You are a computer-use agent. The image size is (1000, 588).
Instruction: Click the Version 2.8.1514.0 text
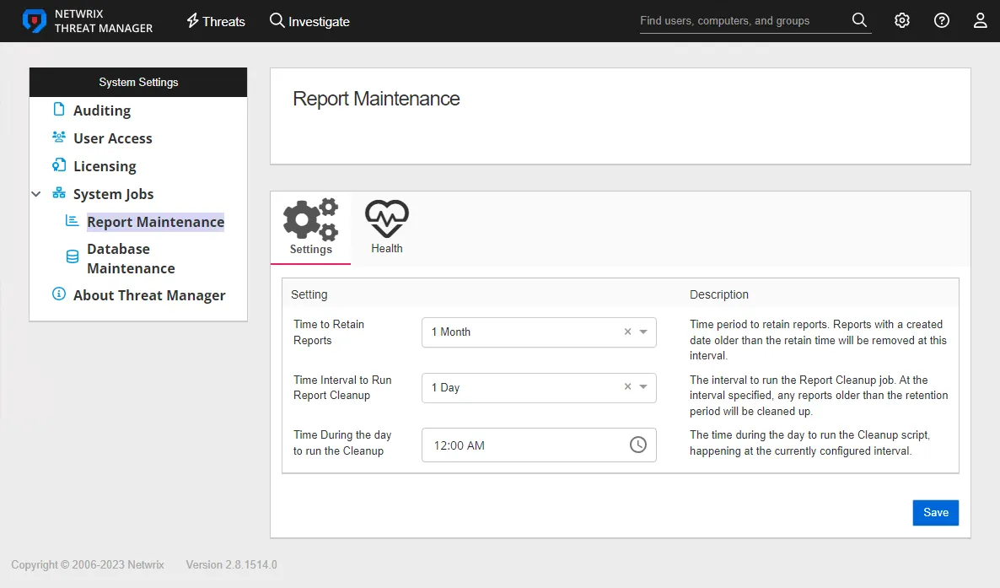(x=232, y=565)
